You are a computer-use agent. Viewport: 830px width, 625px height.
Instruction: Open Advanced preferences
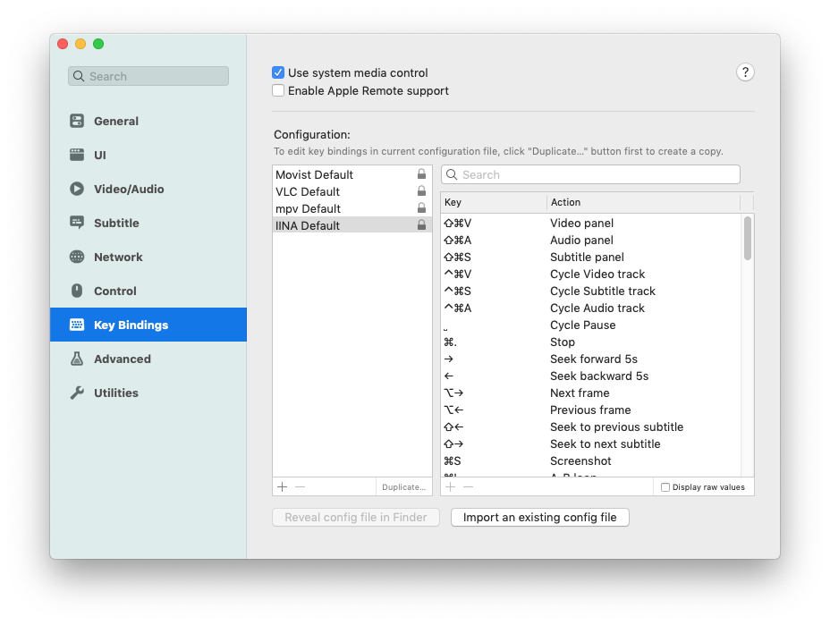click(123, 359)
